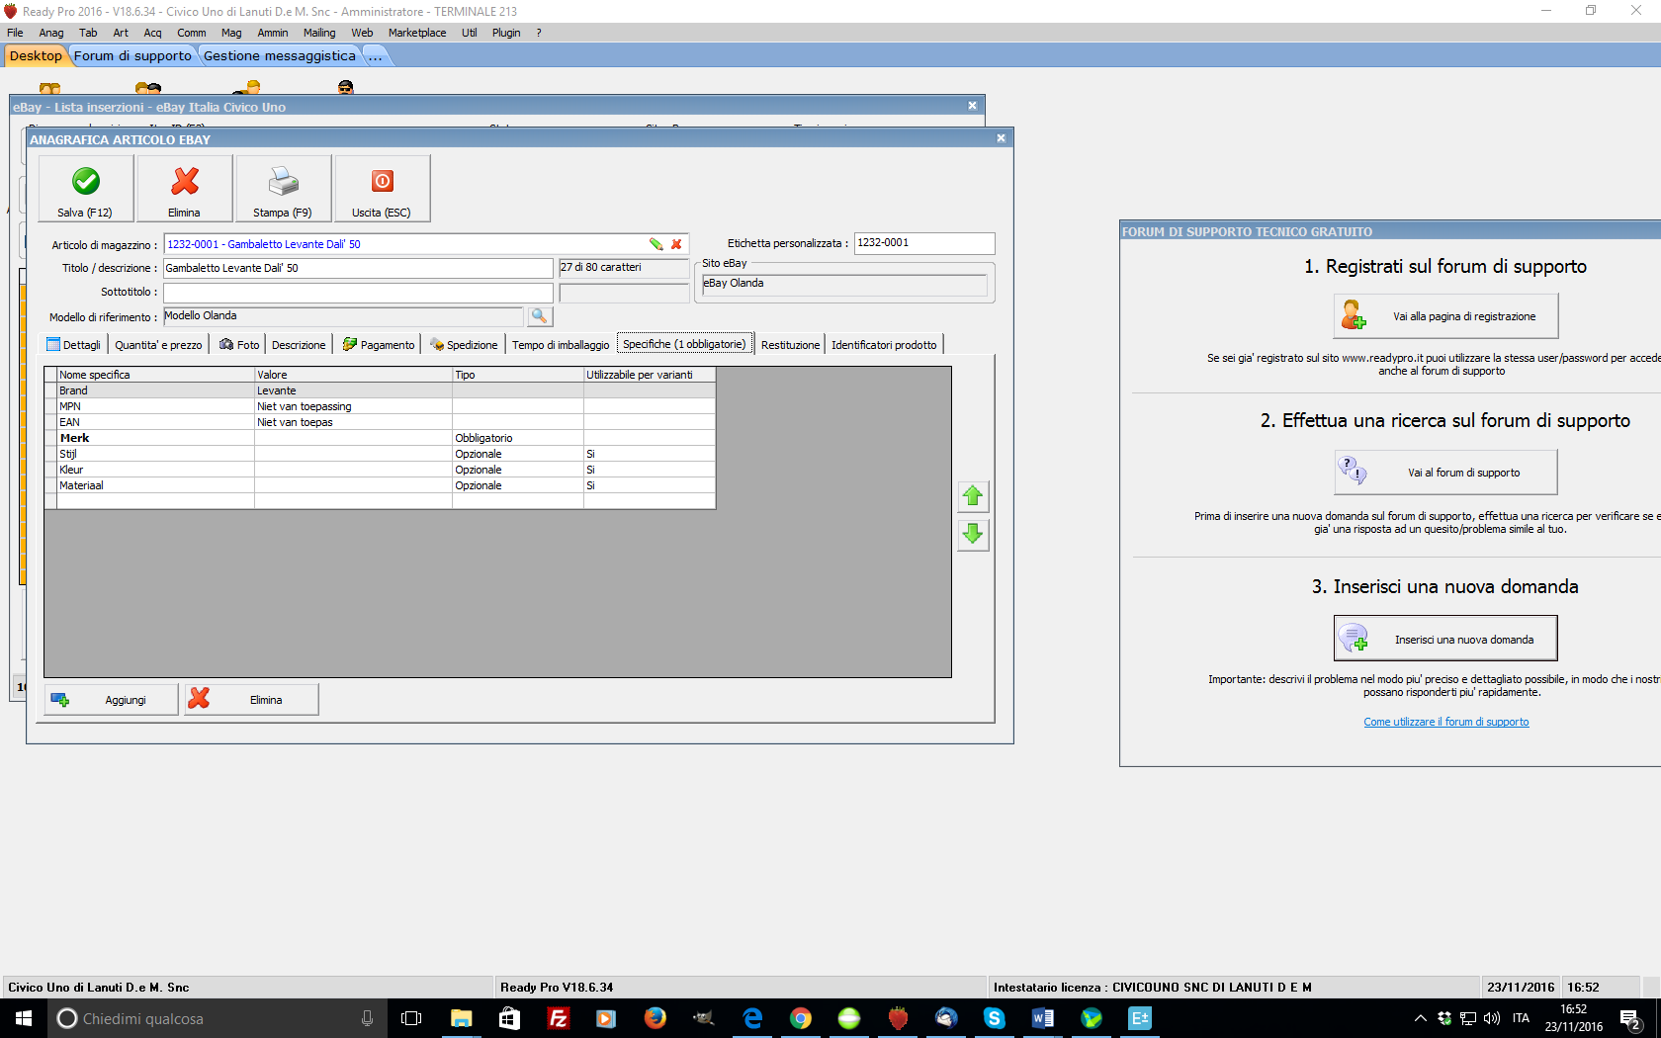Open the Tempo di imballaggio tab
Viewport: 1661px width, 1038px height.
click(x=561, y=344)
